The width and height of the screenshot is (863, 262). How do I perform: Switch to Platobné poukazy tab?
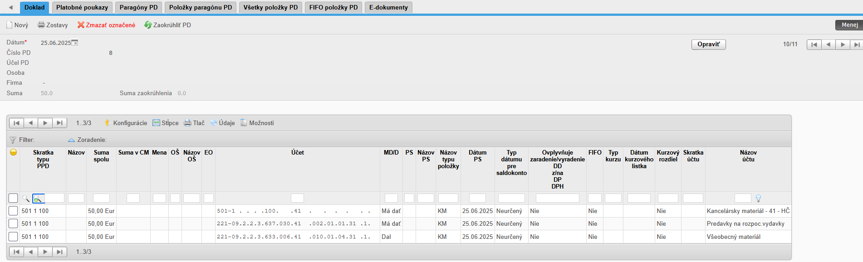tap(82, 7)
